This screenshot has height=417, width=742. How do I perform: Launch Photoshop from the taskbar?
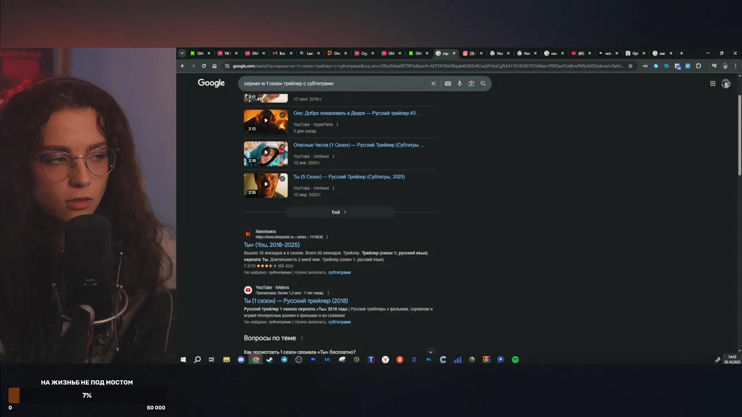[x=428, y=360]
